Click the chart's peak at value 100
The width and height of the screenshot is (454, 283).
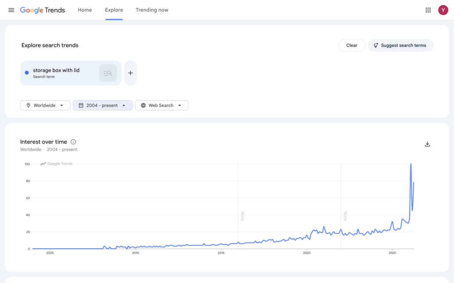pyautogui.click(x=411, y=164)
